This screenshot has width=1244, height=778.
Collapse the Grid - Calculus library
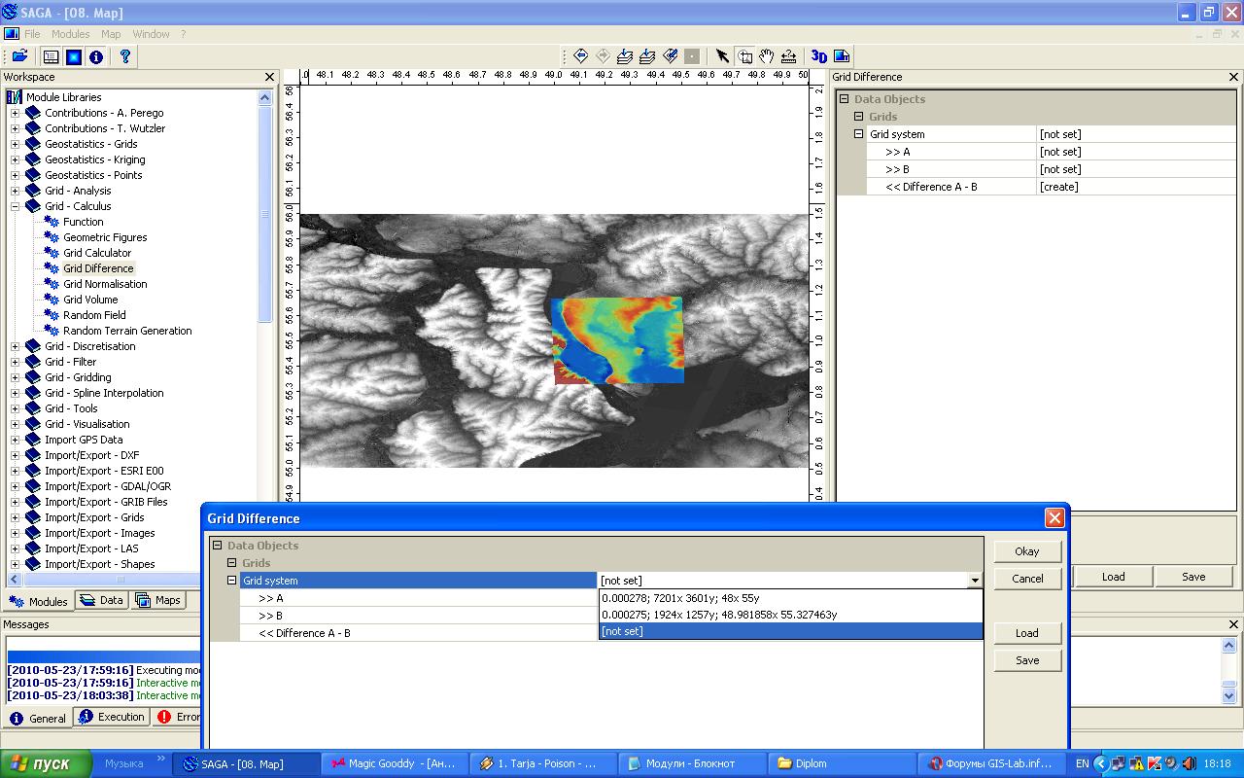(x=15, y=206)
